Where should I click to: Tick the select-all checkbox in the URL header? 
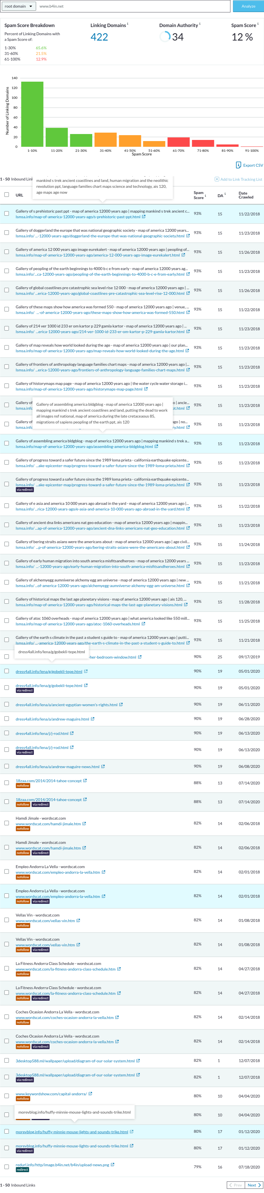coord(6,195)
